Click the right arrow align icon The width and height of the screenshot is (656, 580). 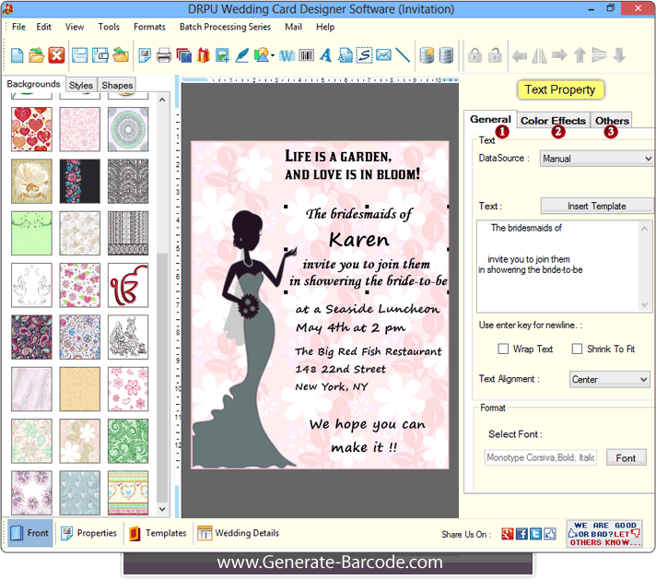(559, 55)
